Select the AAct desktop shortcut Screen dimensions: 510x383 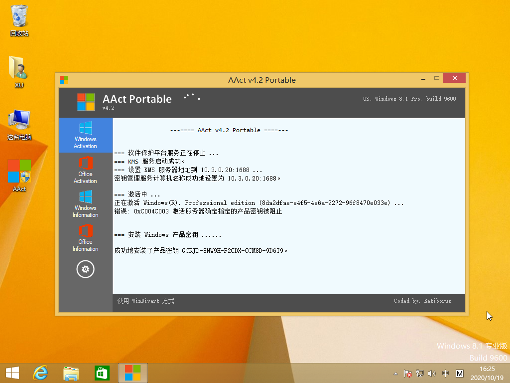[x=19, y=175]
